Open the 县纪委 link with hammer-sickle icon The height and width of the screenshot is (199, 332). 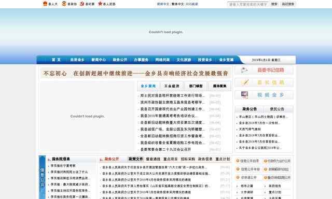click(x=87, y=4)
